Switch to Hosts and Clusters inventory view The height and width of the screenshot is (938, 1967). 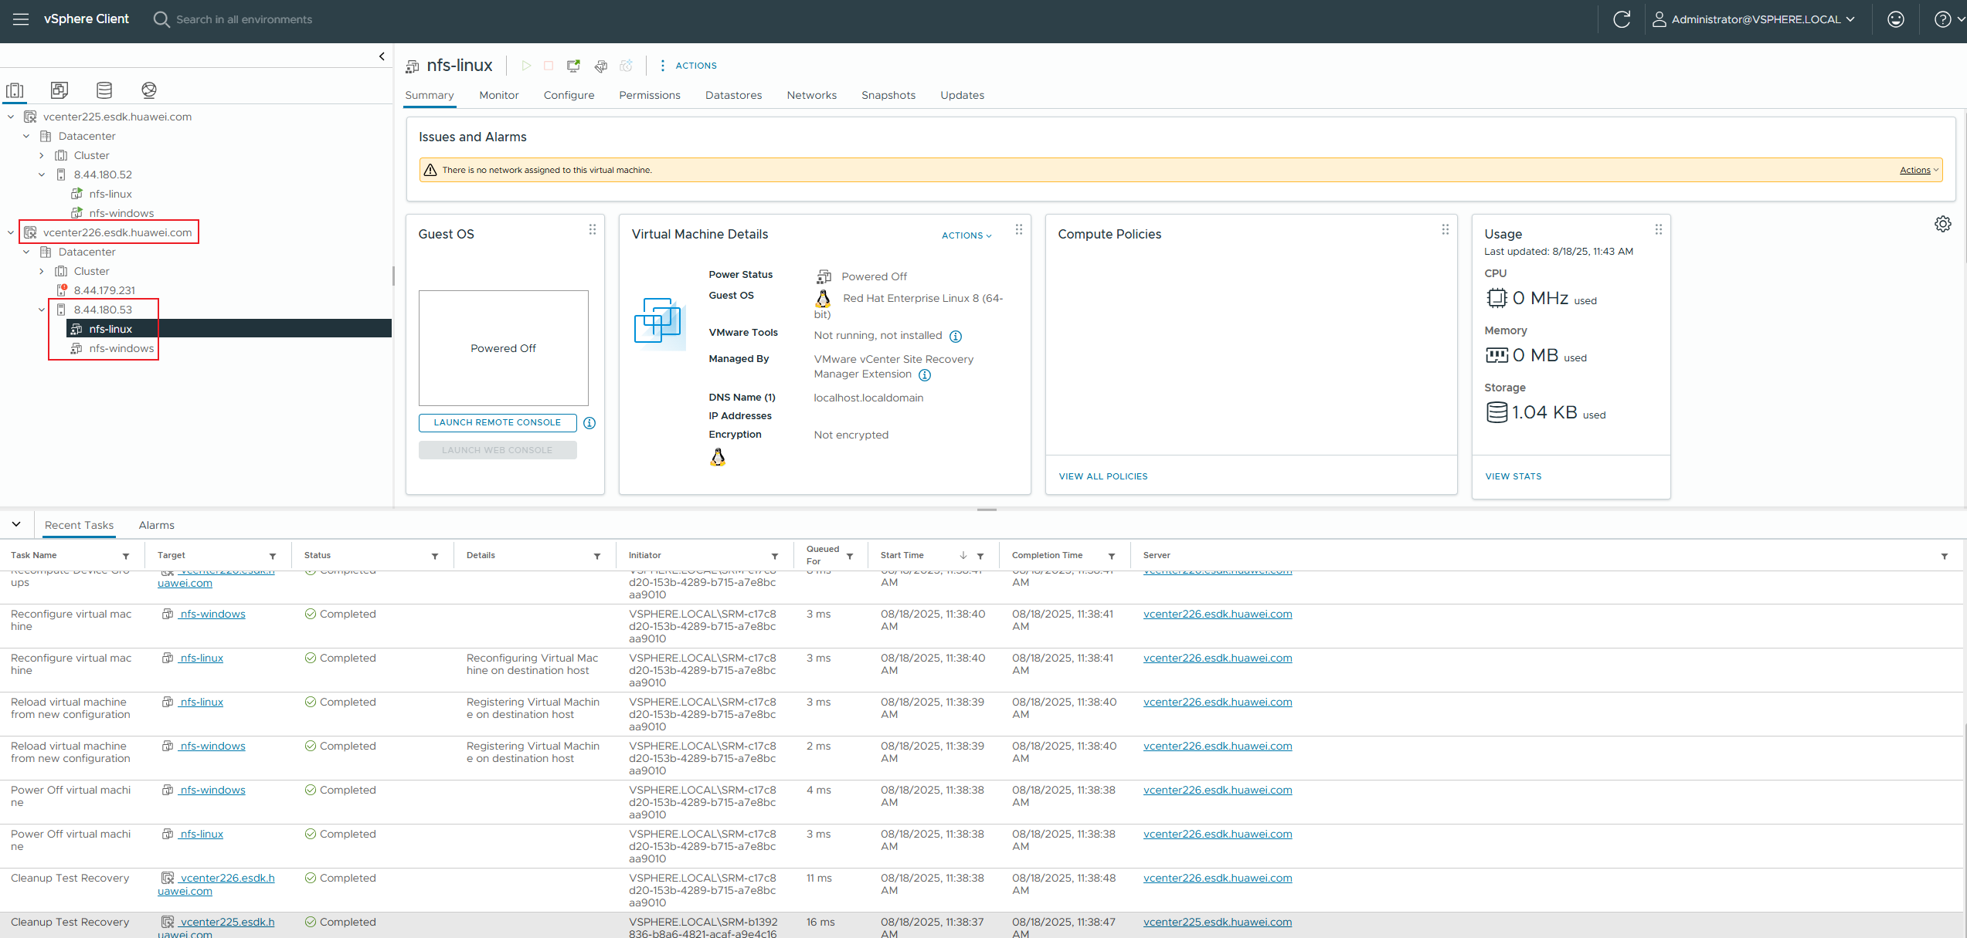tap(15, 90)
